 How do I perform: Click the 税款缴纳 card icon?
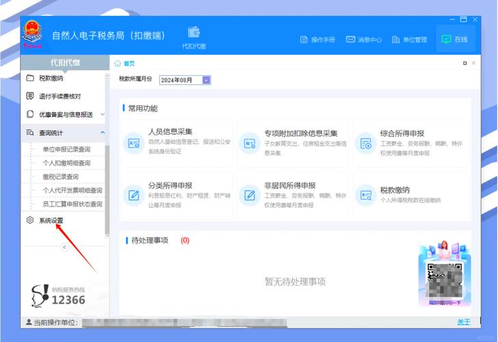(365, 196)
